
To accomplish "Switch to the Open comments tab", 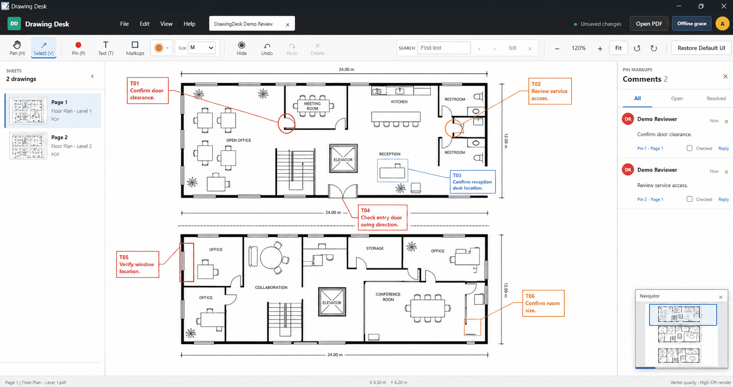I will [677, 99].
